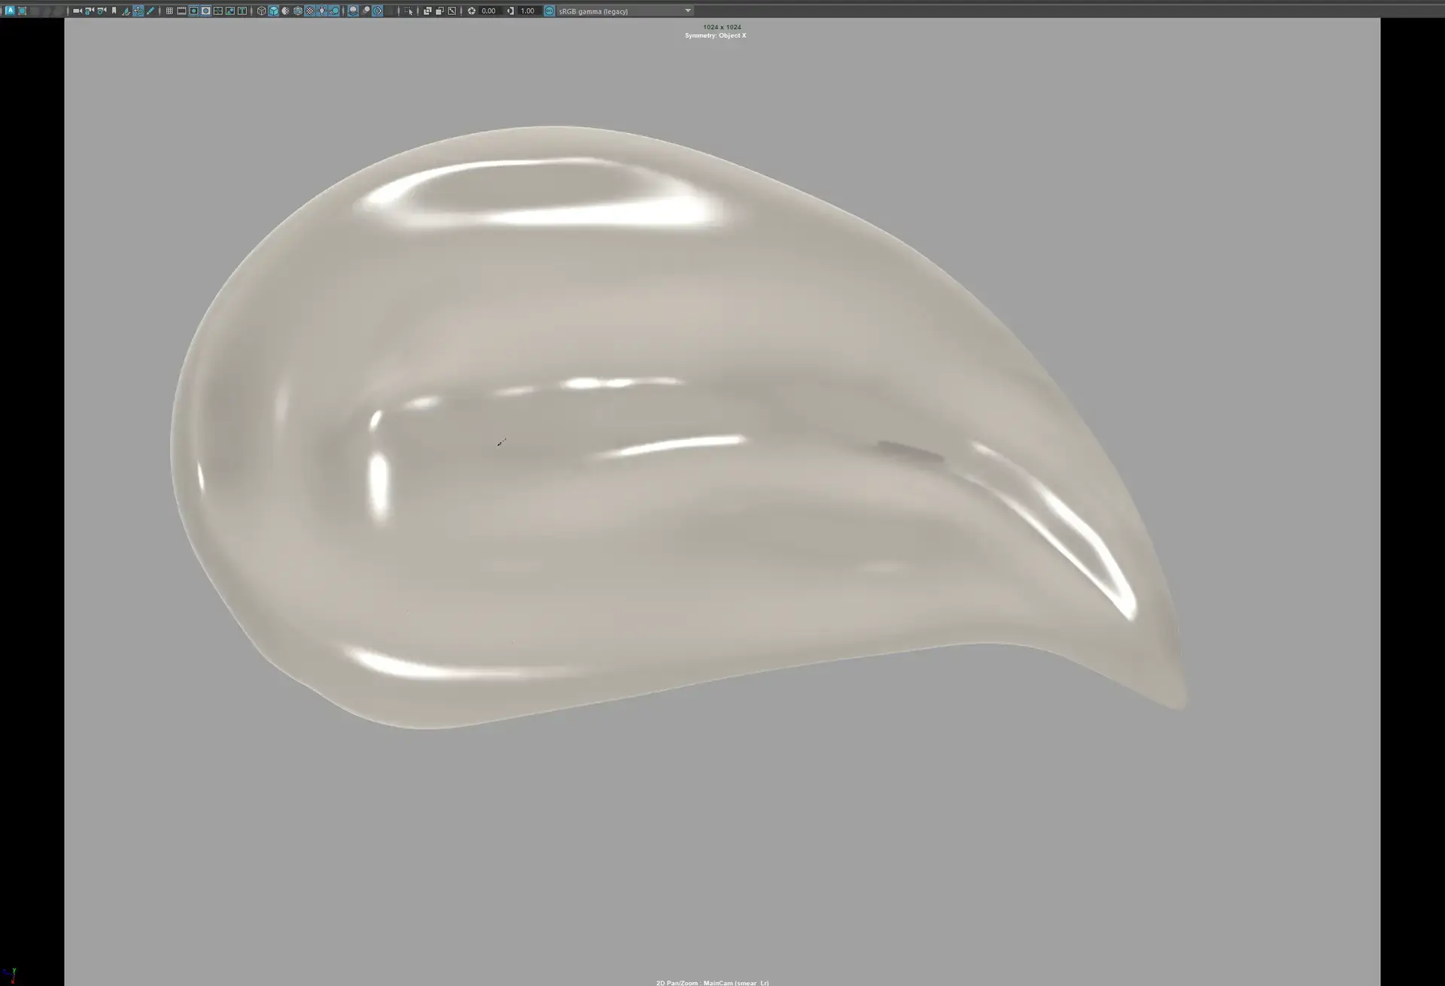Click the Select Camera icon
Viewport: 1445px width, 986px height.
pos(77,11)
